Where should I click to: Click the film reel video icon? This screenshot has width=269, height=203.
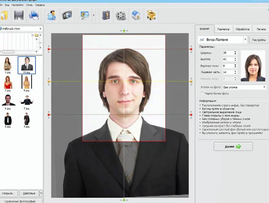click(x=121, y=15)
